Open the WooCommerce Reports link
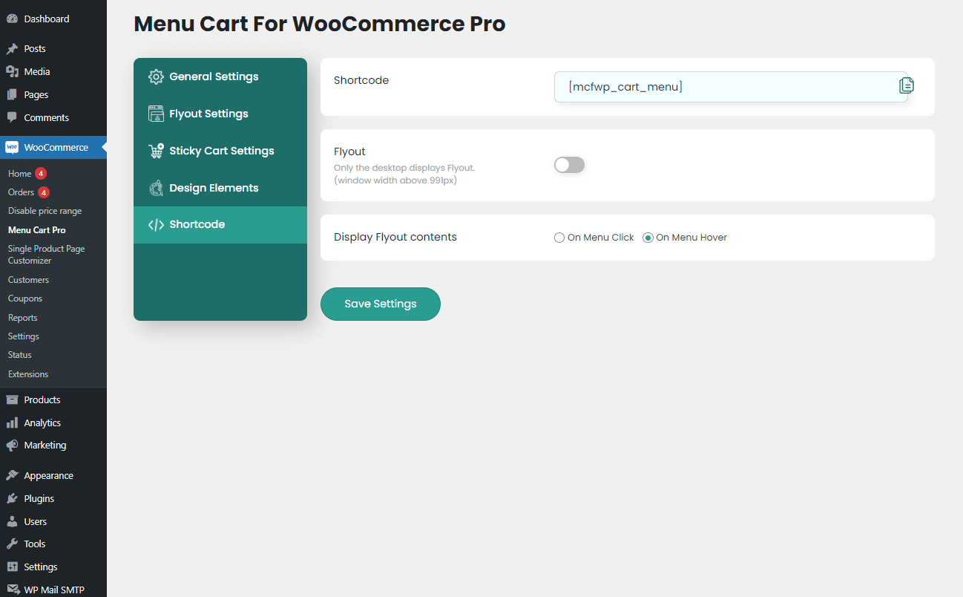This screenshot has height=597, width=963. pos(23,318)
